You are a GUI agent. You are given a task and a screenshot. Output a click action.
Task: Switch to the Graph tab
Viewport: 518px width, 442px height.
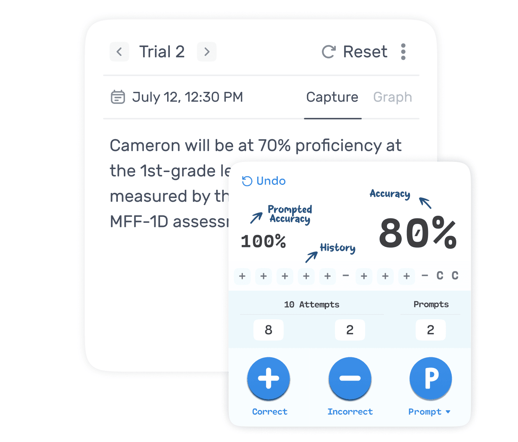tap(392, 97)
